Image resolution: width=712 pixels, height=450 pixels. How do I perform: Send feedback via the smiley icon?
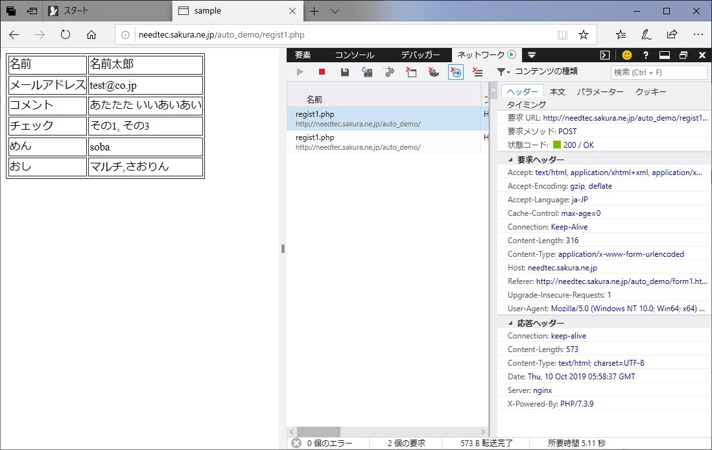[626, 55]
